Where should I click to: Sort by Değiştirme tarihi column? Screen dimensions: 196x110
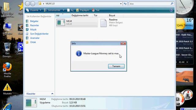pyautogui.click(x=81, y=16)
